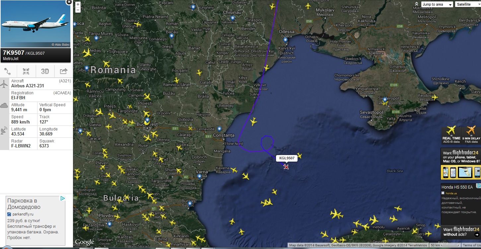The image size is (481, 249).
Task: Click the airport pin at Simferopol
Action: pos(385,100)
